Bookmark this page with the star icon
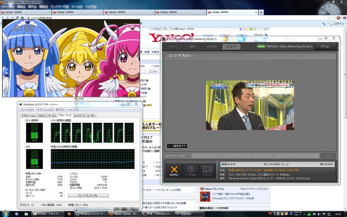Image resolution: width=347 pixels, height=217 pixels. (329, 18)
